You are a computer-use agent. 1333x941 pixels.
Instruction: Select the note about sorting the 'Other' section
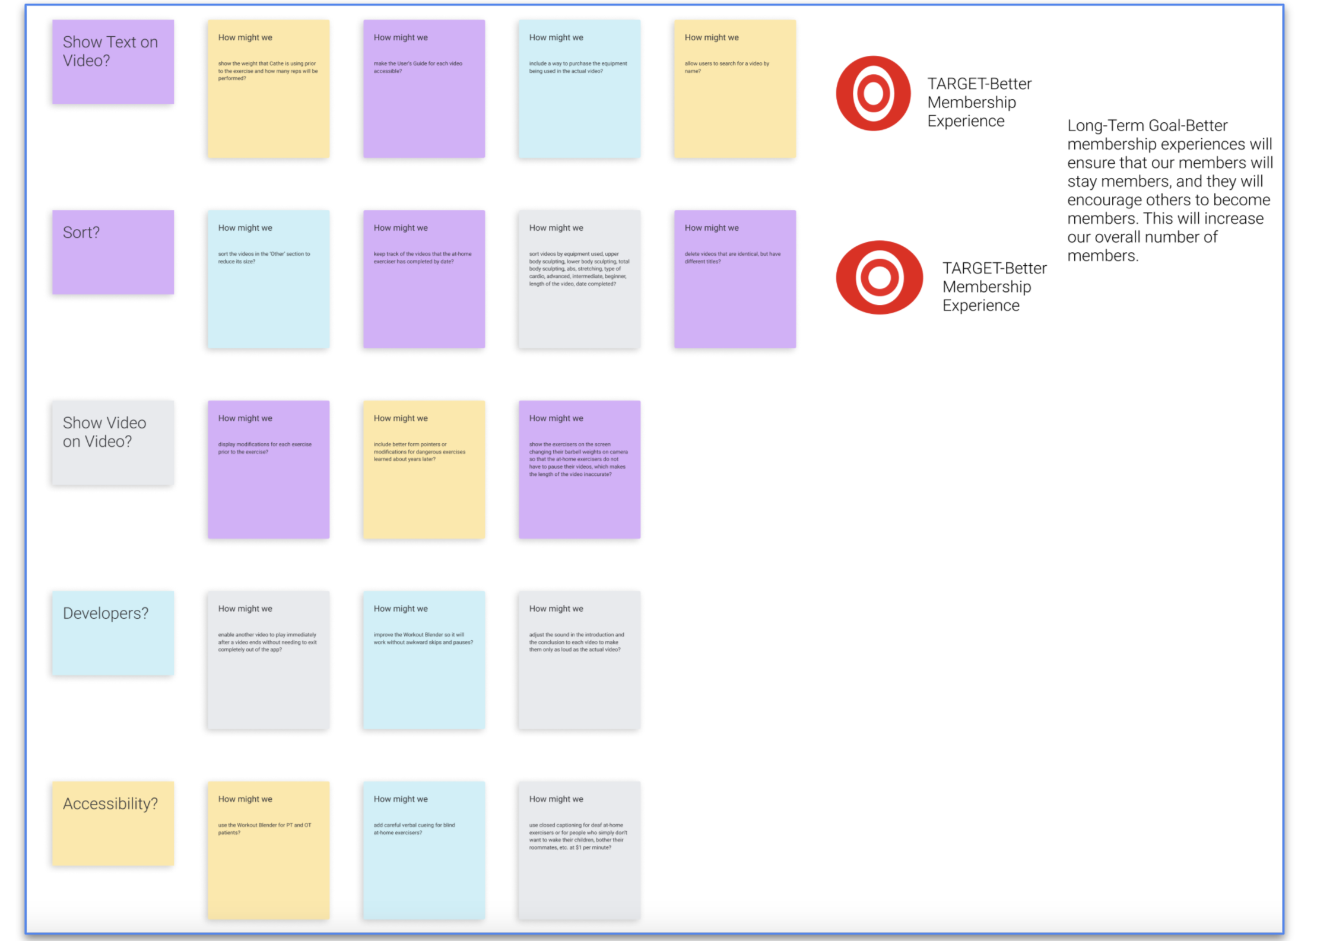tap(268, 279)
